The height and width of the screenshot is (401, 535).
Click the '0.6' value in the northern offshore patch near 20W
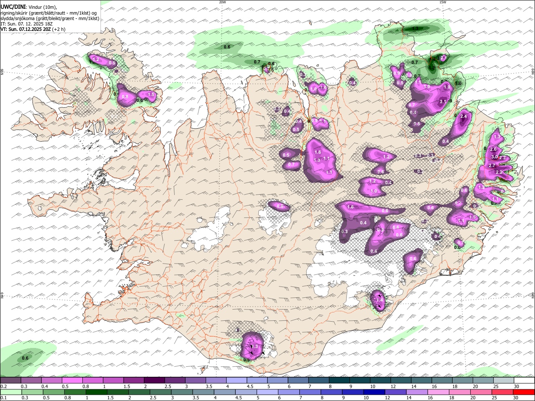[x=227, y=47]
